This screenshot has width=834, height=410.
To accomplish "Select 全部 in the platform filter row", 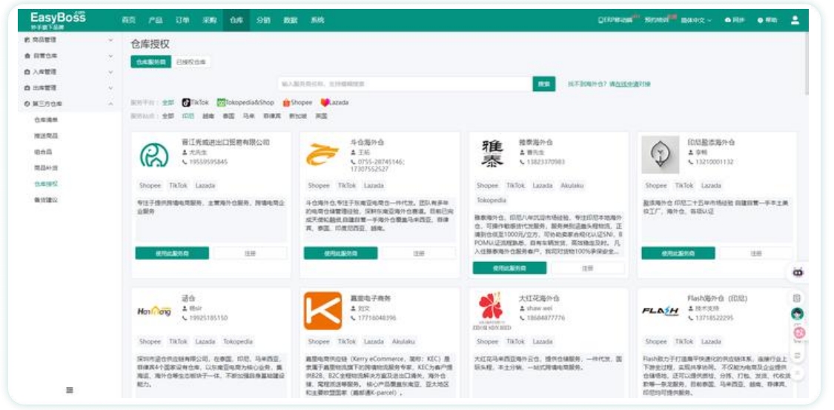I will tap(168, 102).
